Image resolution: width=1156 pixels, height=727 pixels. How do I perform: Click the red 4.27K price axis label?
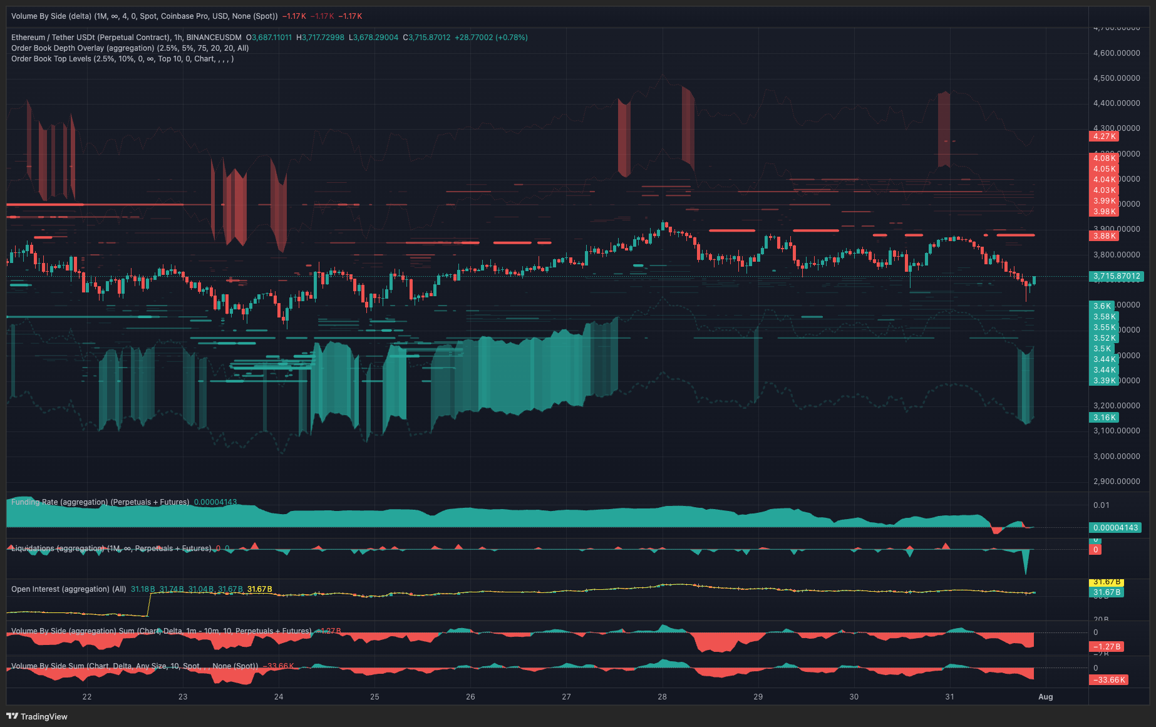tap(1104, 137)
